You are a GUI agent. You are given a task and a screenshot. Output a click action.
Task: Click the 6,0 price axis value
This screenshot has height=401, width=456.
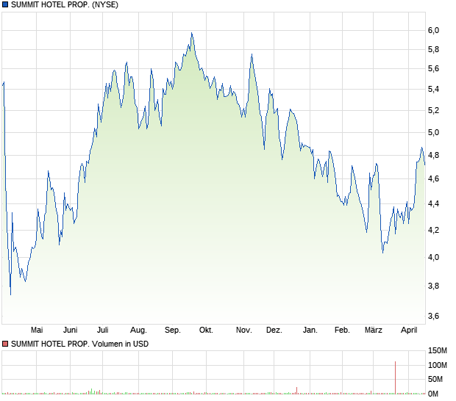433,30
